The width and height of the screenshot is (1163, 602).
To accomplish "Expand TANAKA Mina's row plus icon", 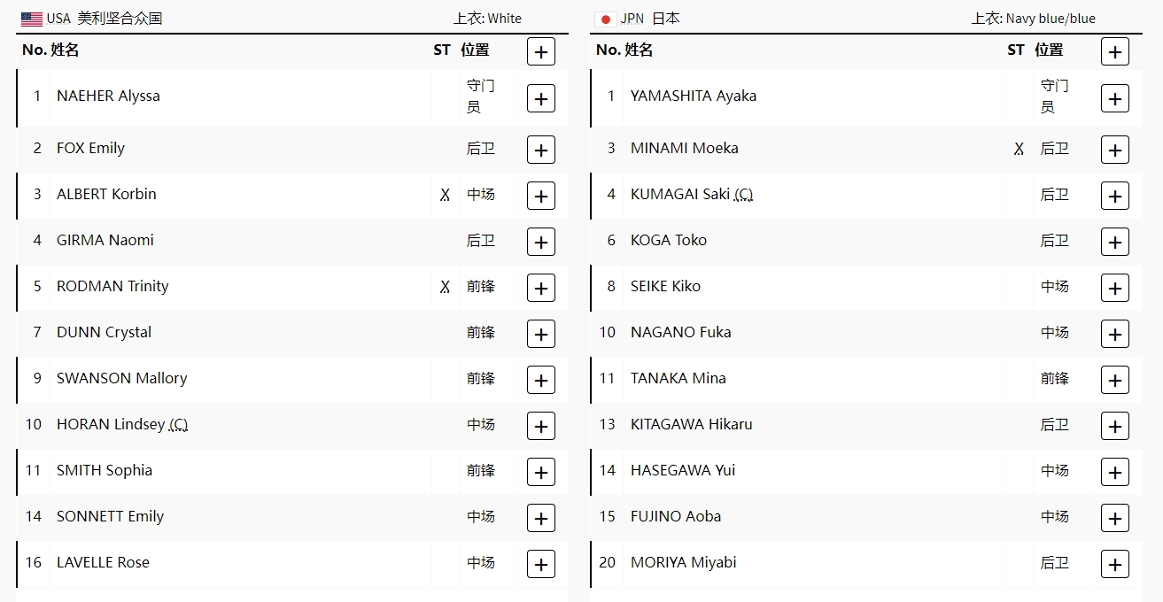I will coord(1115,380).
